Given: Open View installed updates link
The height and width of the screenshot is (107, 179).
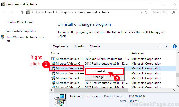Looking at the screenshot, I should coord(21,31).
